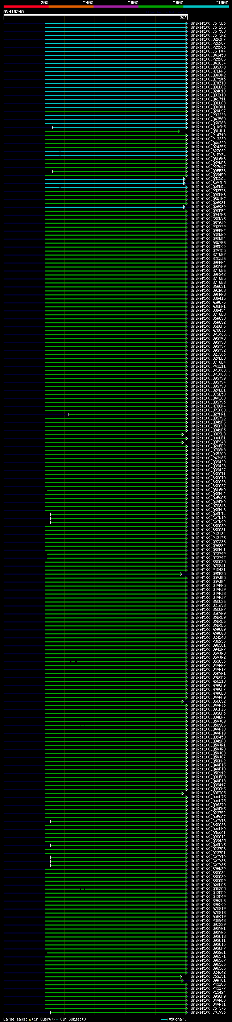The height and width of the screenshot is (1022, 232).
Task: Open hit UniRef100_C6T588
Action: click(x=208, y=31)
